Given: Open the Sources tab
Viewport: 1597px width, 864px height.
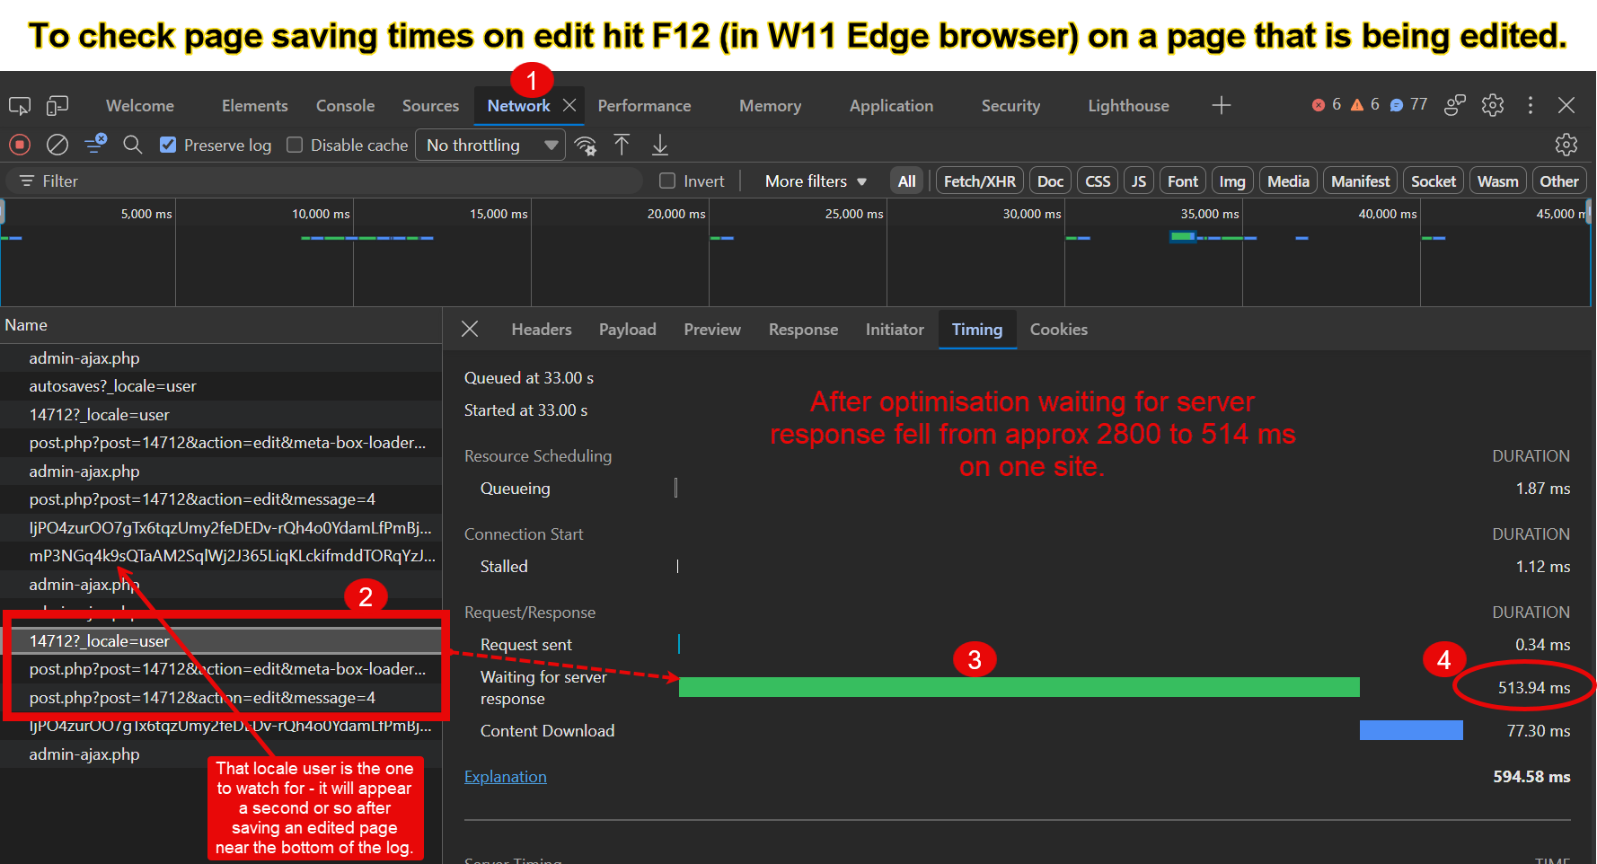Looking at the screenshot, I should (x=430, y=106).
